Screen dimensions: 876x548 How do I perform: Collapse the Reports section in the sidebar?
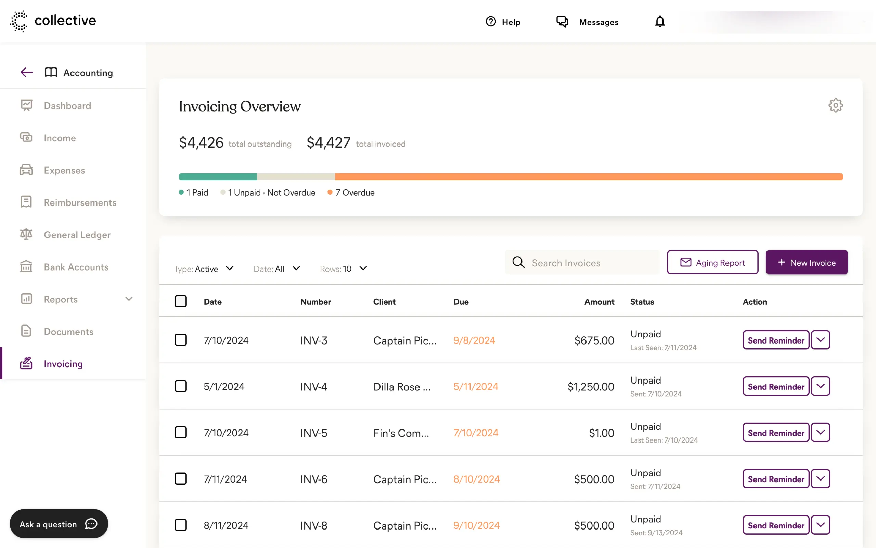[129, 299]
